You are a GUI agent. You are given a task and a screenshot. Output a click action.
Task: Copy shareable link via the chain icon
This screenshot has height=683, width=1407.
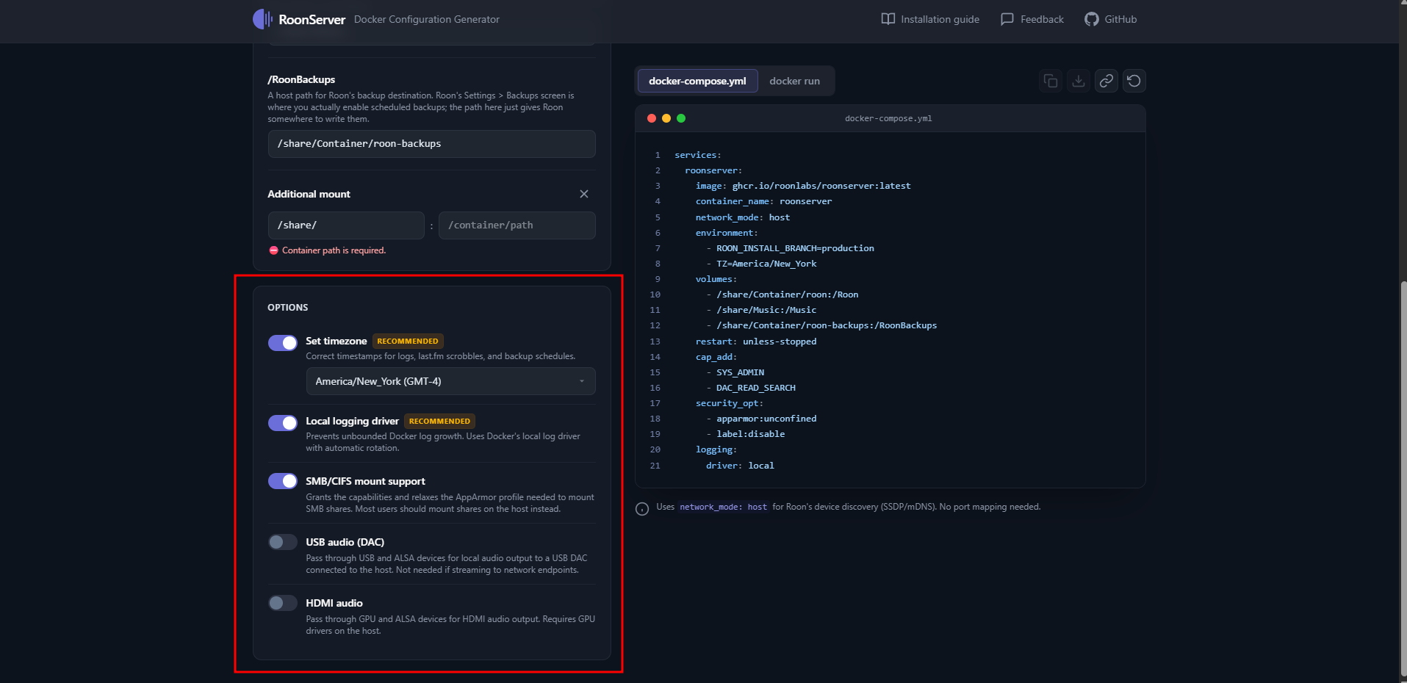pyautogui.click(x=1106, y=81)
